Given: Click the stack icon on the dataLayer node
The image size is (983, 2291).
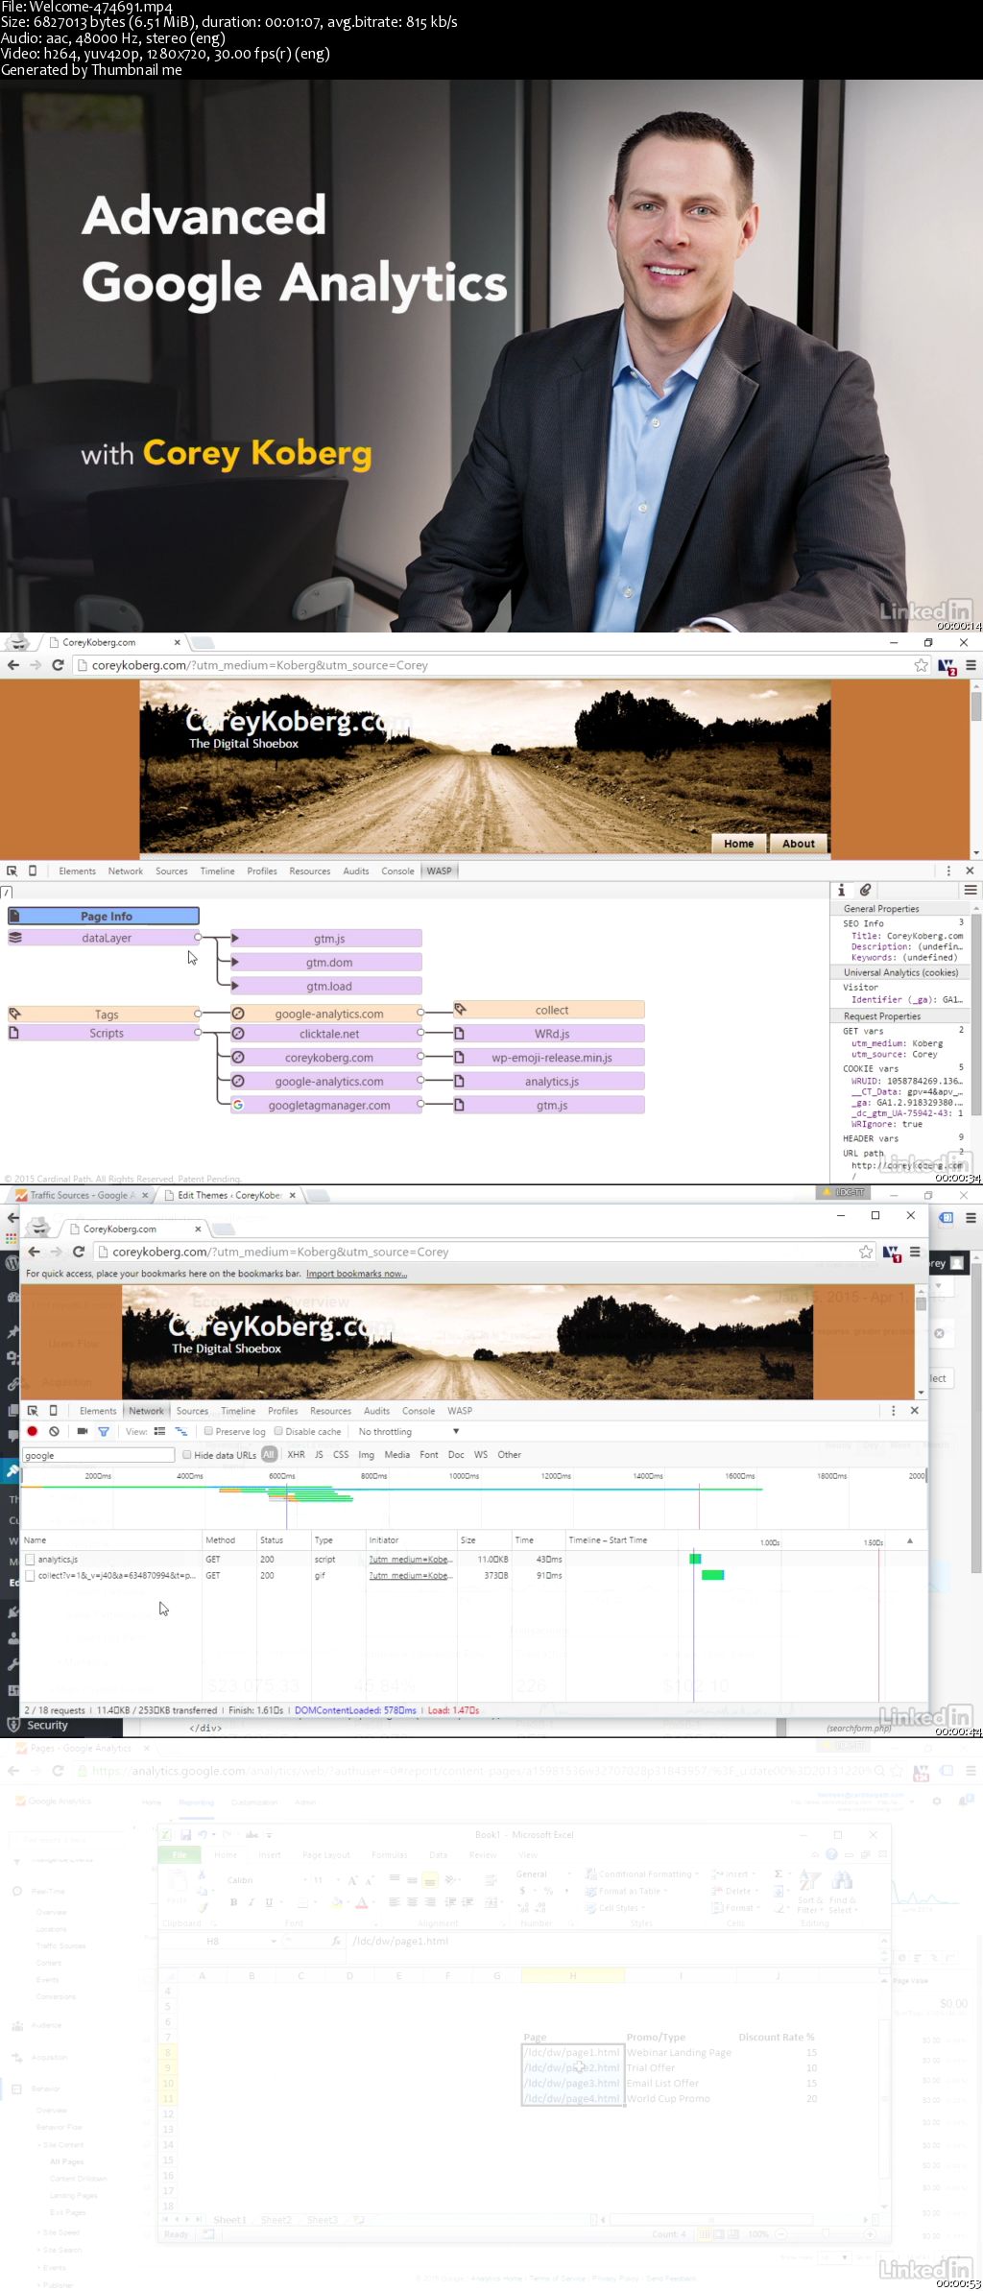Looking at the screenshot, I should (x=15, y=938).
